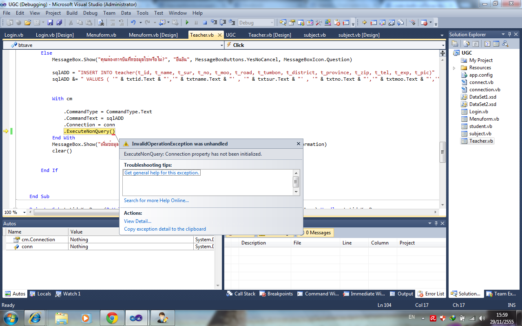Open the zoom level 100 % dropdown
The width and height of the screenshot is (522, 326).
coord(24,212)
